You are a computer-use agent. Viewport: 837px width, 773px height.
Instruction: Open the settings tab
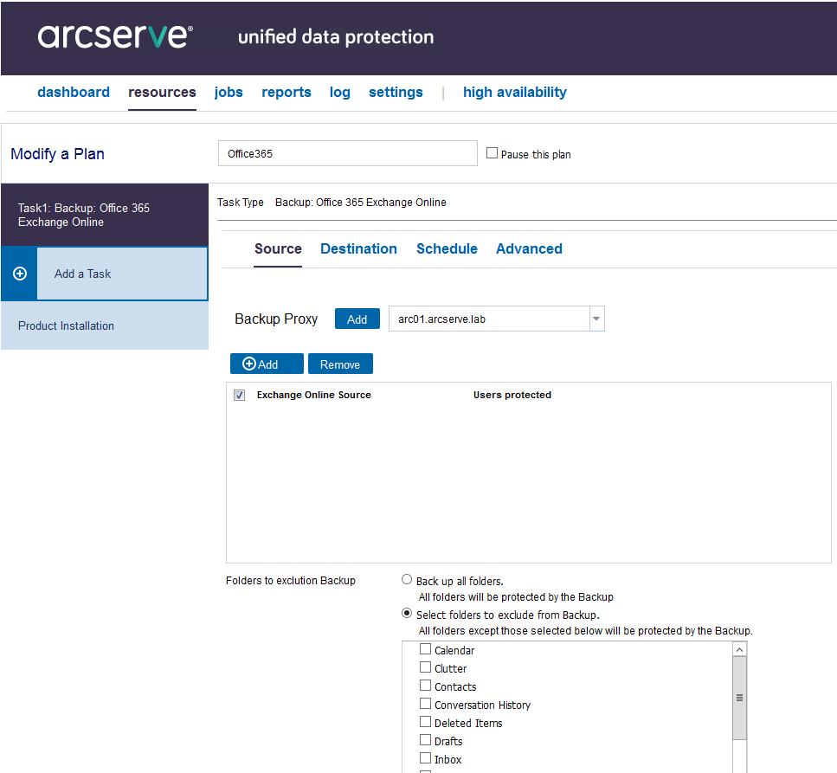click(396, 93)
